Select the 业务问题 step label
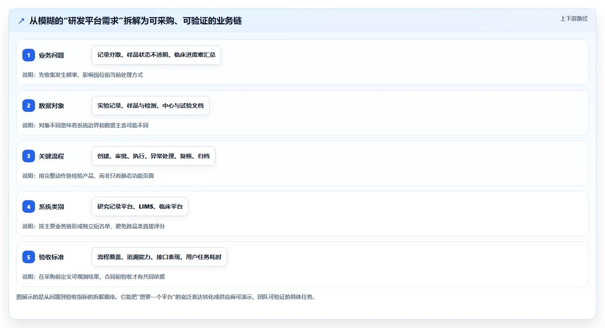Screen dimensions: 605x328 51,55
